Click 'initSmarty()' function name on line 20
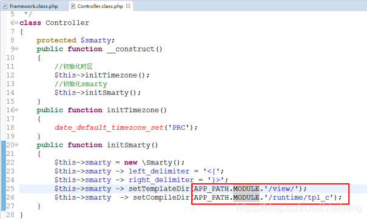Viewport: 367px width, 219px height. click(132, 145)
